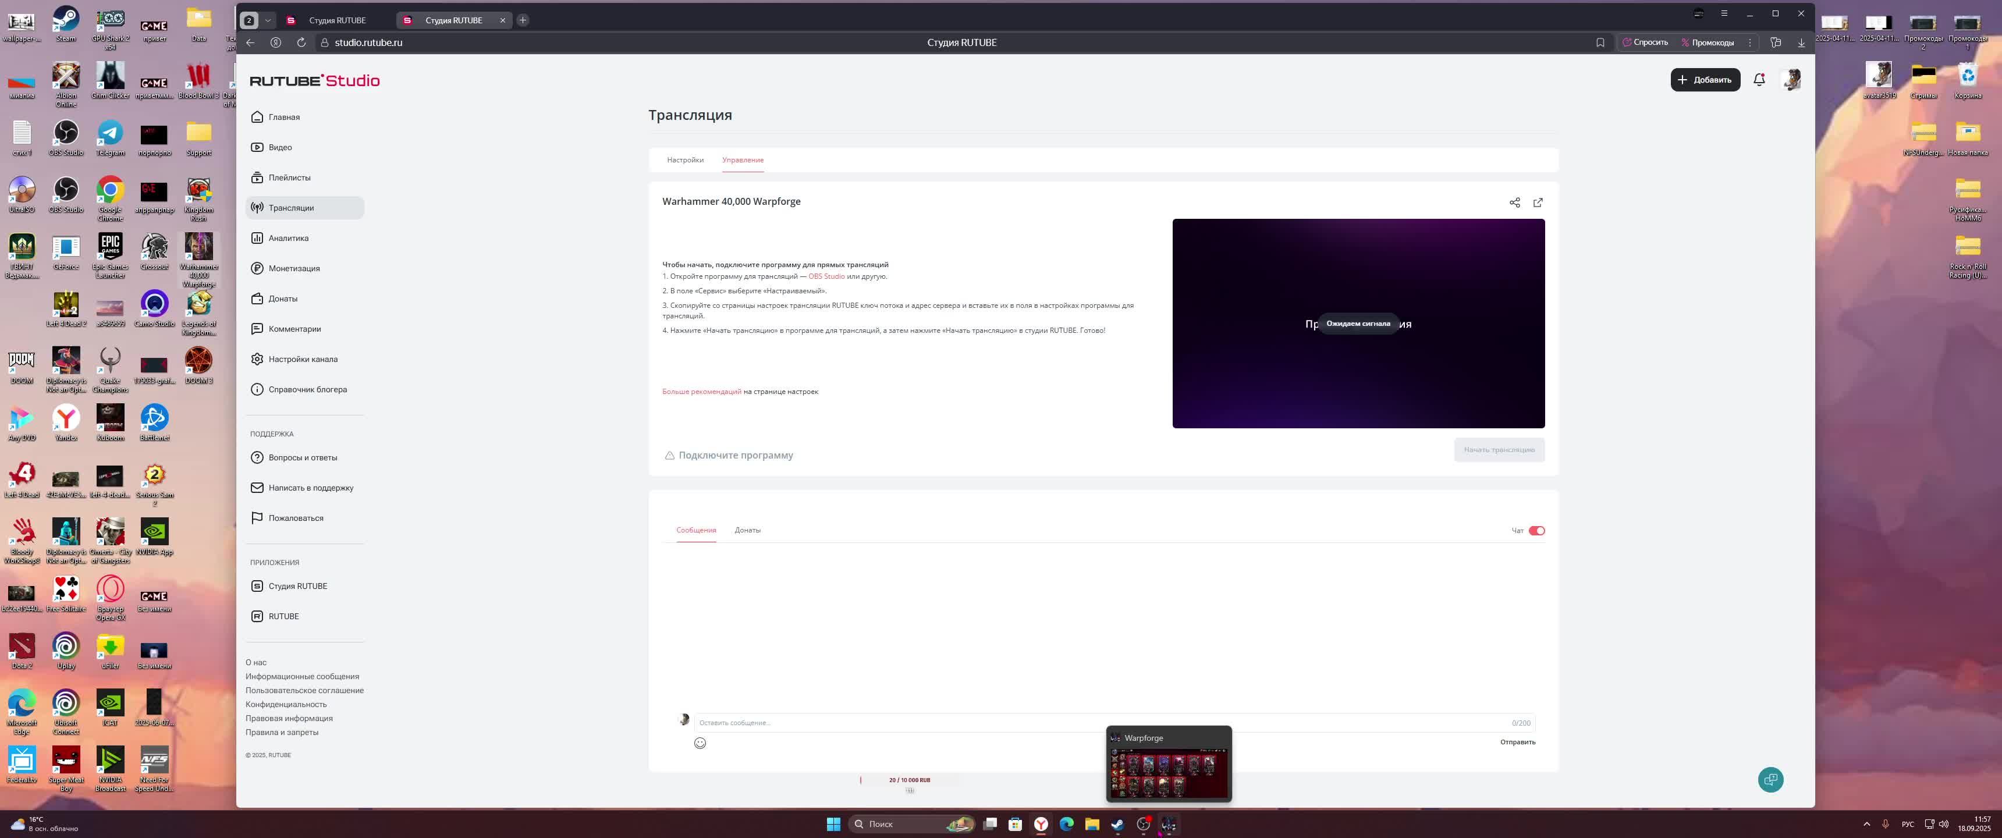This screenshot has height=838, width=2002.
Task: Expand tab list dropdown arrow
Action: click(x=267, y=20)
